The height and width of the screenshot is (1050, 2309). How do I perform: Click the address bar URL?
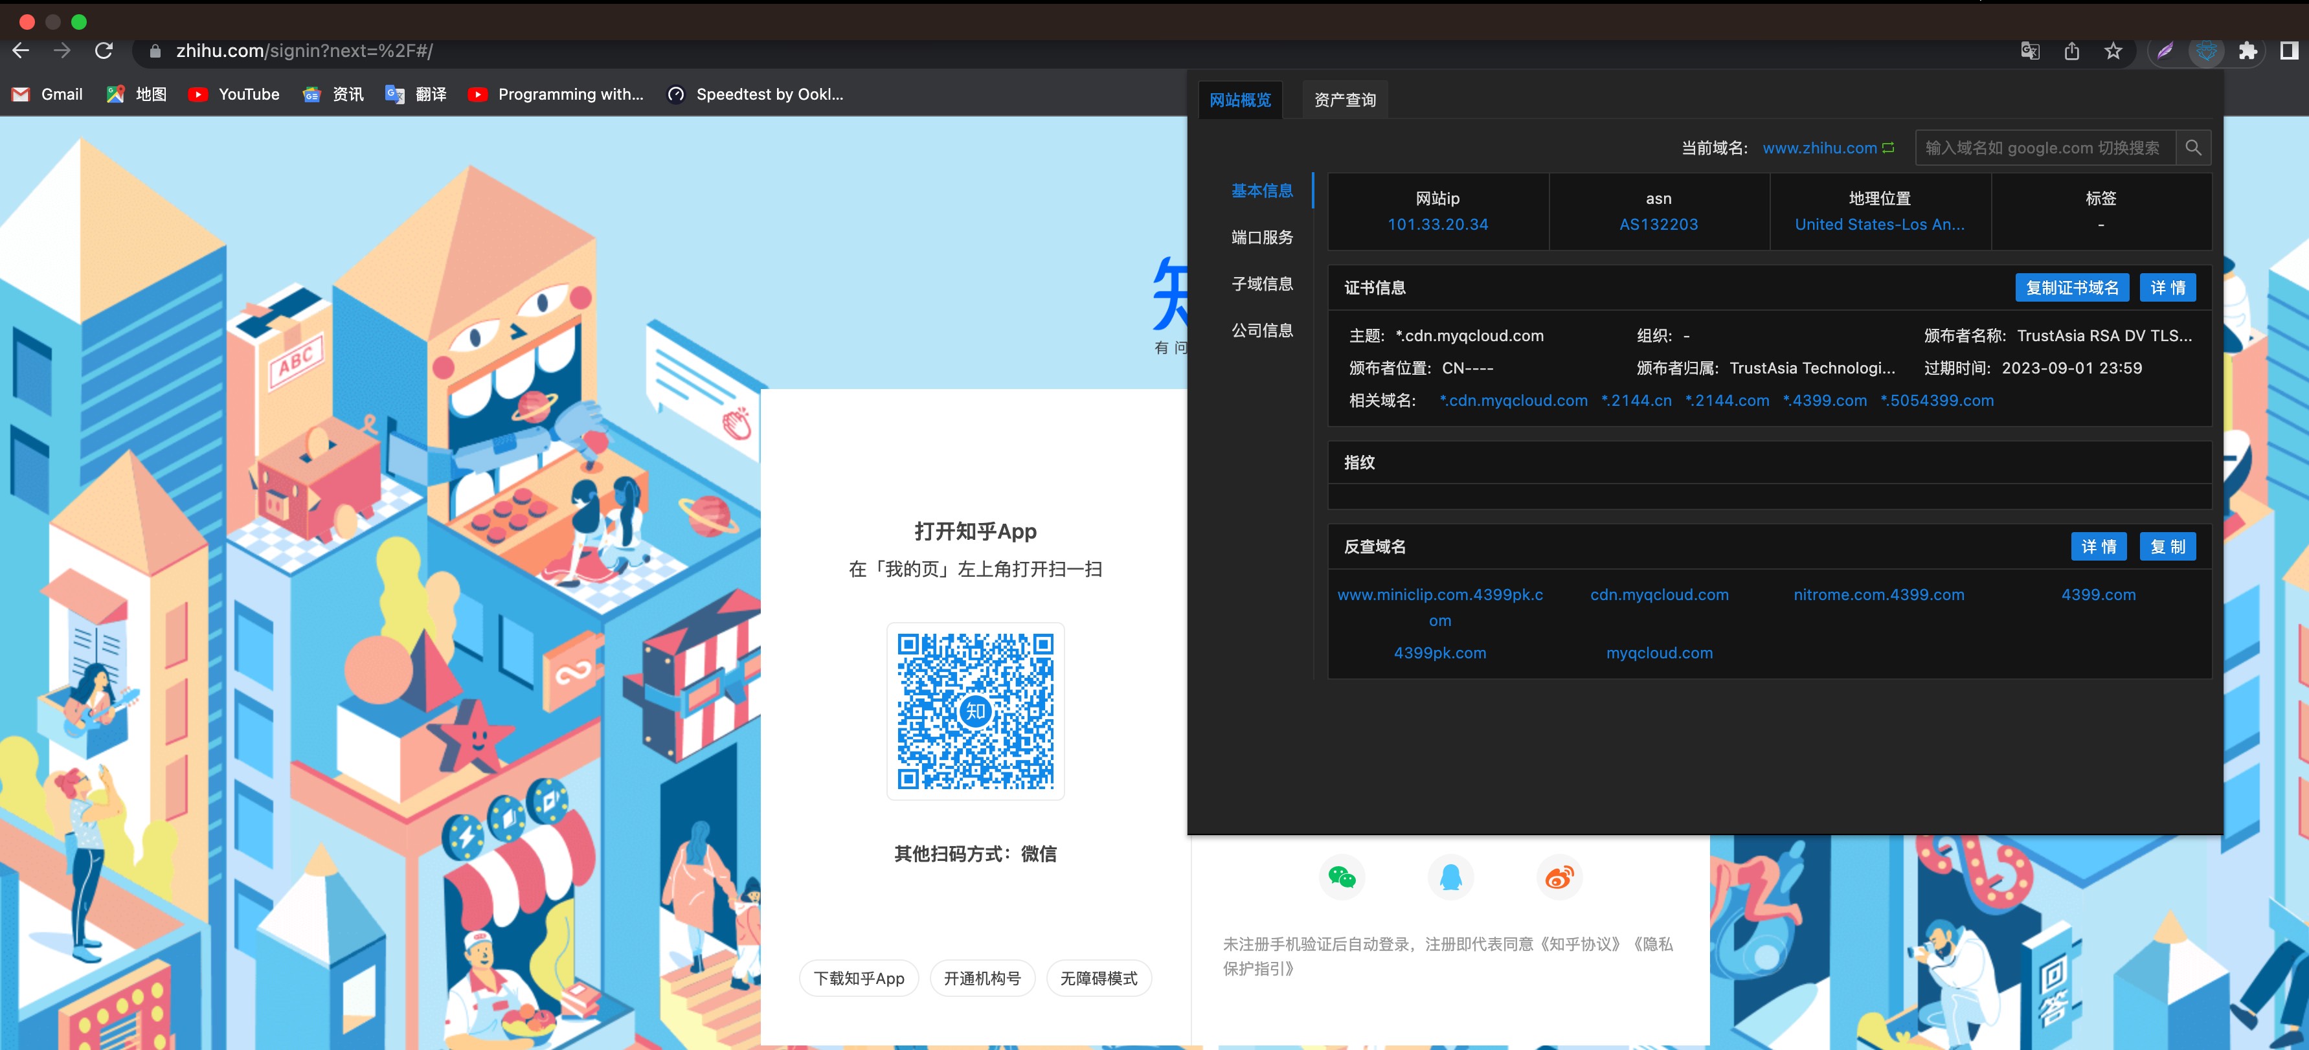[x=305, y=51]
